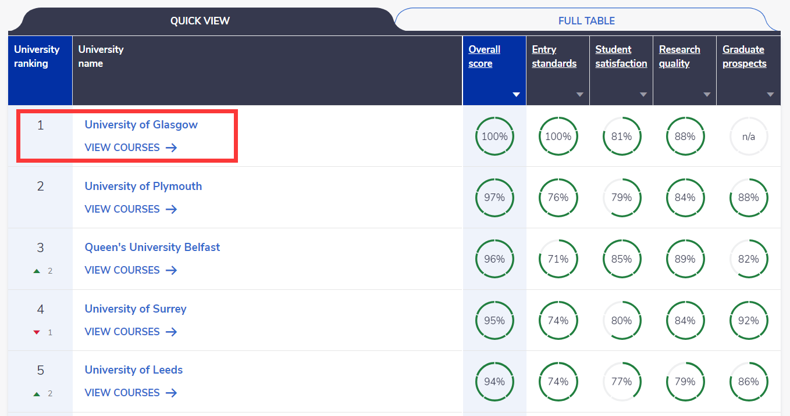This screenshot has width=790, height=416.
Task: Click Leeds' 79% research quality circle
Action: click(685, 382)
